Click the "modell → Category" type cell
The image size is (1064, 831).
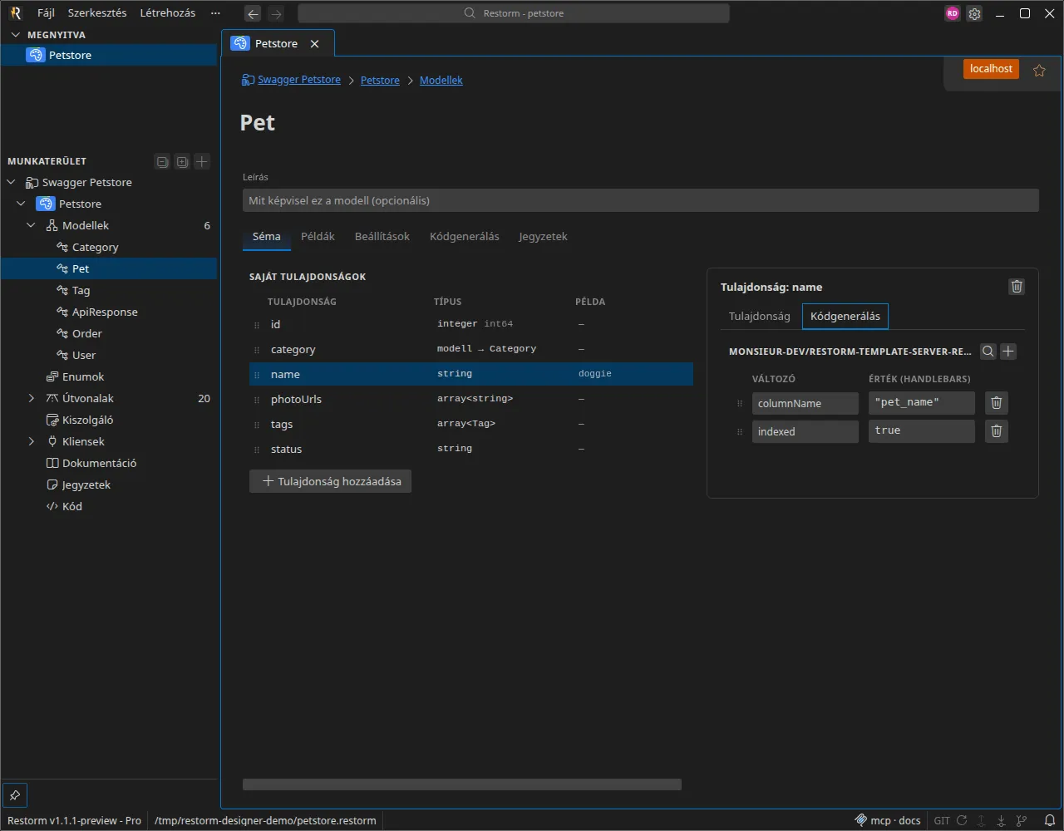487,349
